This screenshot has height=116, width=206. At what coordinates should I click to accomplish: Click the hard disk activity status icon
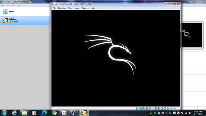tap(137, 108)
